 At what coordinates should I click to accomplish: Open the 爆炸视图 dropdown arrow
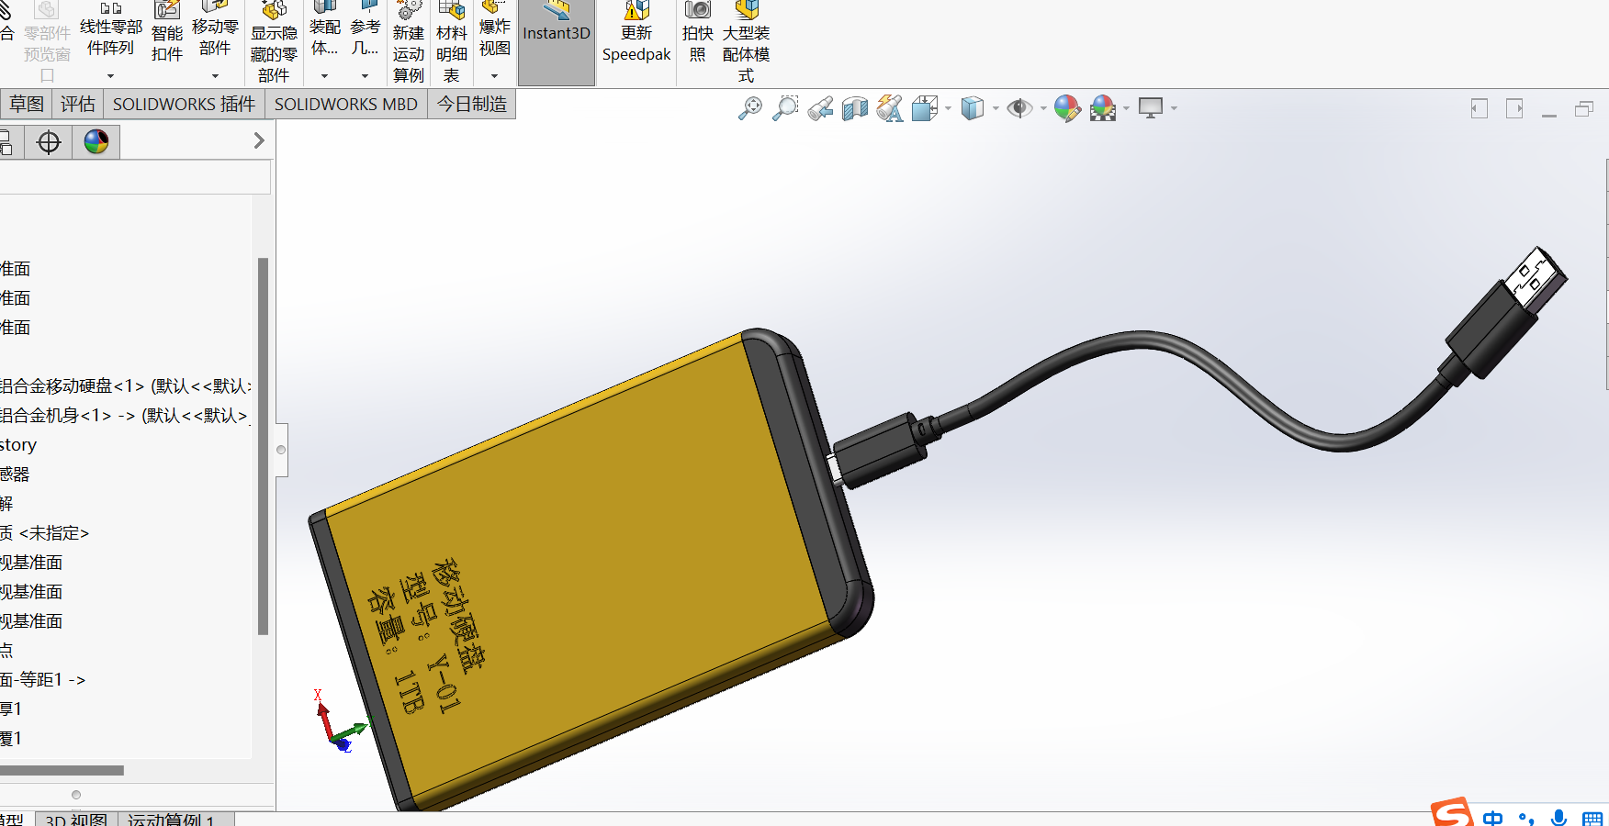coord(494,76)
